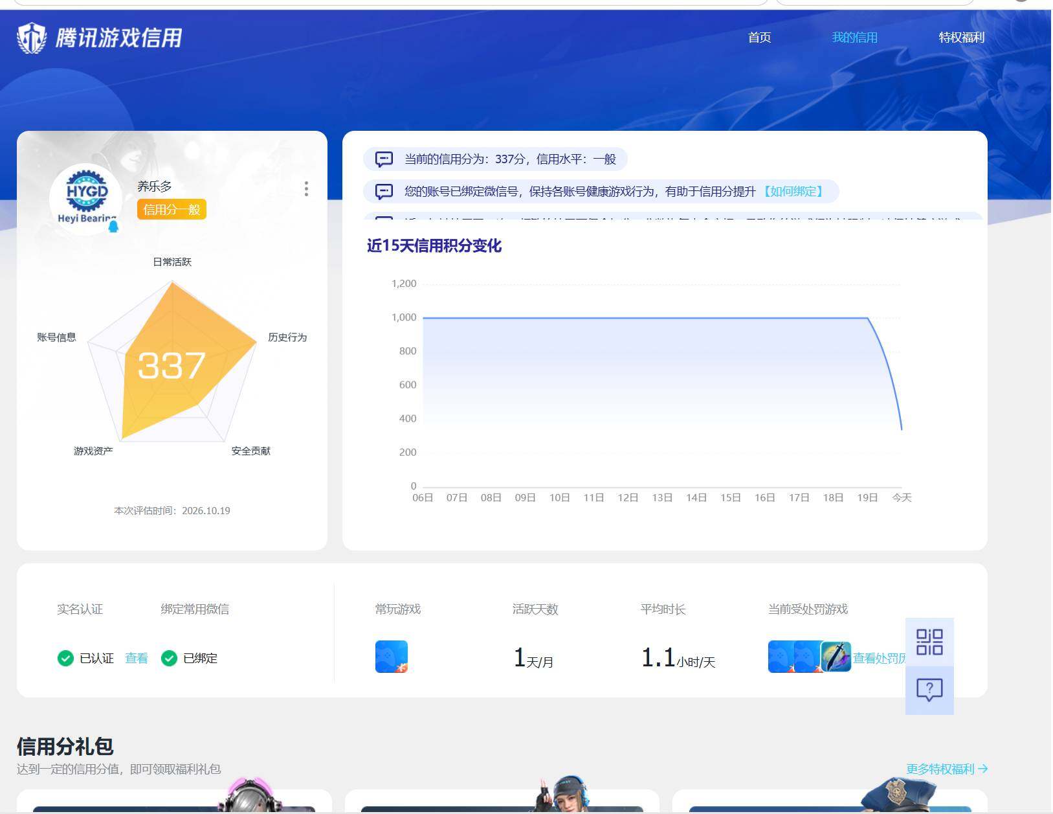This screenshot has height=814, width=1053.
Task: Click the chat icon beside 当前的信用分为
Action: click(x=384, y=159)
